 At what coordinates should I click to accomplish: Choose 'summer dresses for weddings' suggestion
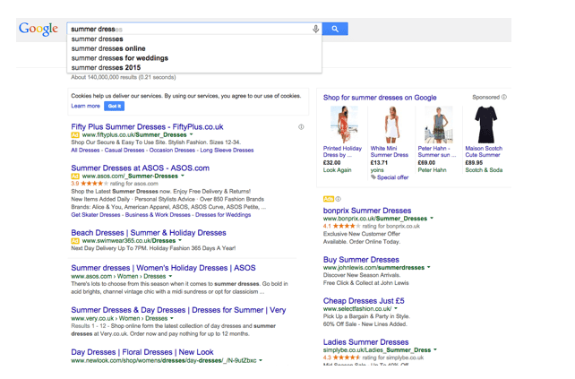119,58
